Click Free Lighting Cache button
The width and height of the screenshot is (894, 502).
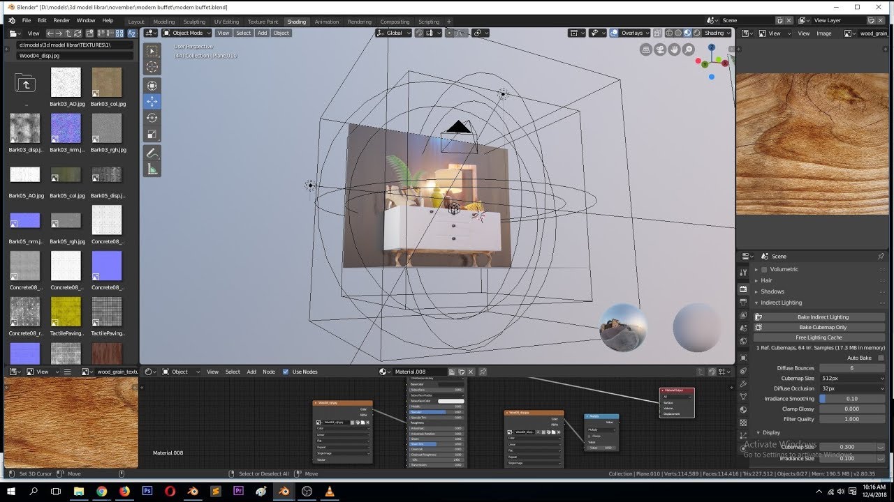(819, 337)
